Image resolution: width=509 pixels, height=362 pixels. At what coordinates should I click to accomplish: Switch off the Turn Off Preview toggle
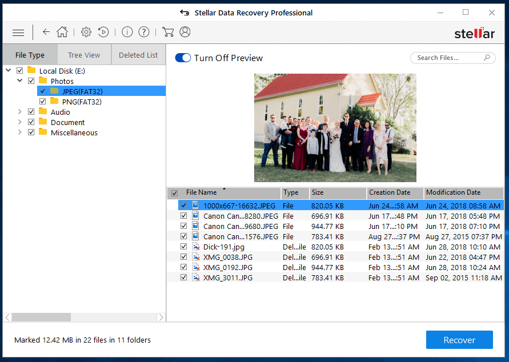click(x=183, y=58)
